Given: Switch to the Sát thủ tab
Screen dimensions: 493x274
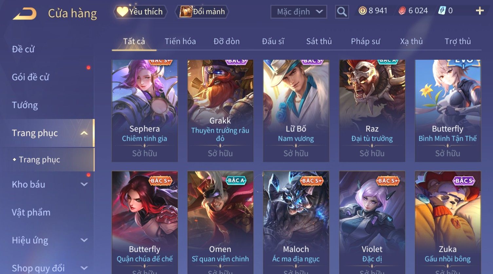Looking at the screenshot, I should click(319, 41).
